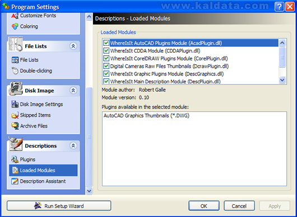Click the Descriptions section header icon
Image resolution: width=297 pixels, height=217 pixels.
pyautogui.click(x=16, y=144)
